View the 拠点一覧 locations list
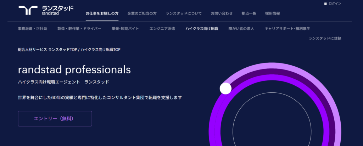Image resolution: width=363 pixels, height=146 pixels. [249, 13]
